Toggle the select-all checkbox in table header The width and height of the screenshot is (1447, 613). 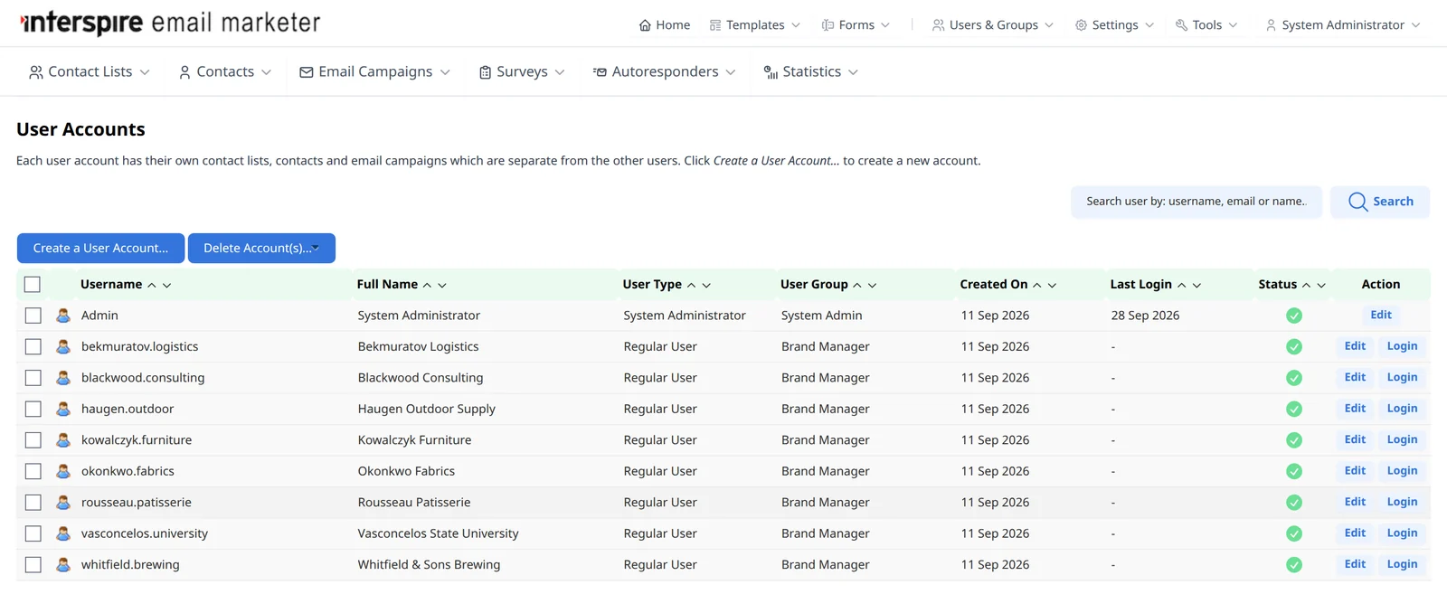coord(33,285)
